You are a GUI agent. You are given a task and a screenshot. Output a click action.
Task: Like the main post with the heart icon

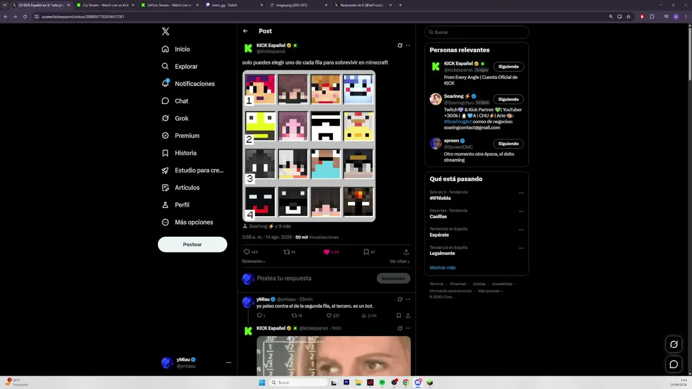[327, 252]
